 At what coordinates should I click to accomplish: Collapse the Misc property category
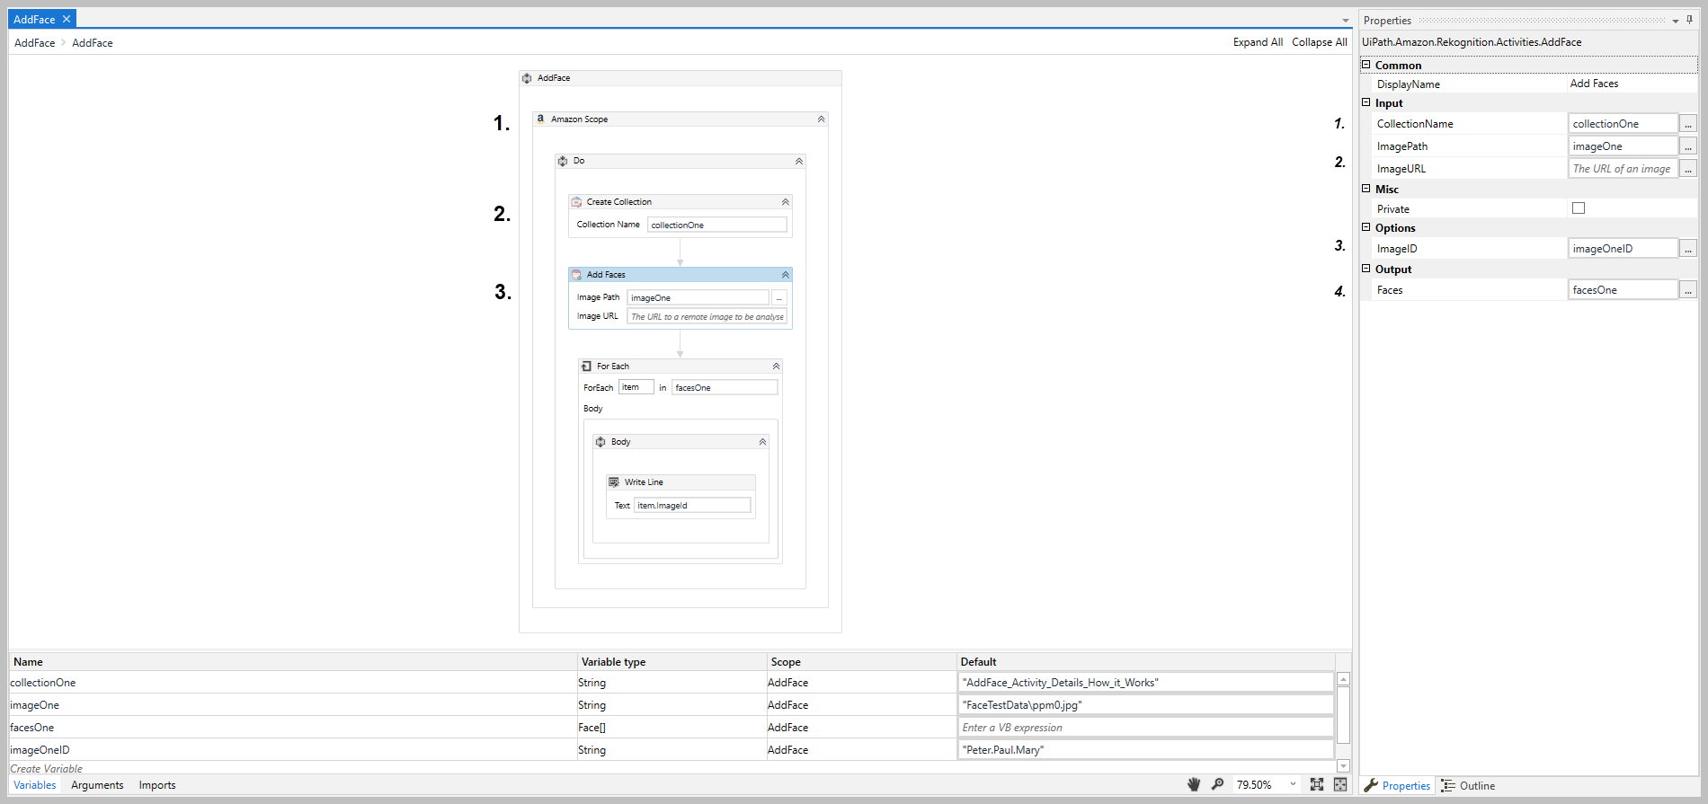(x=1366, y=189)
